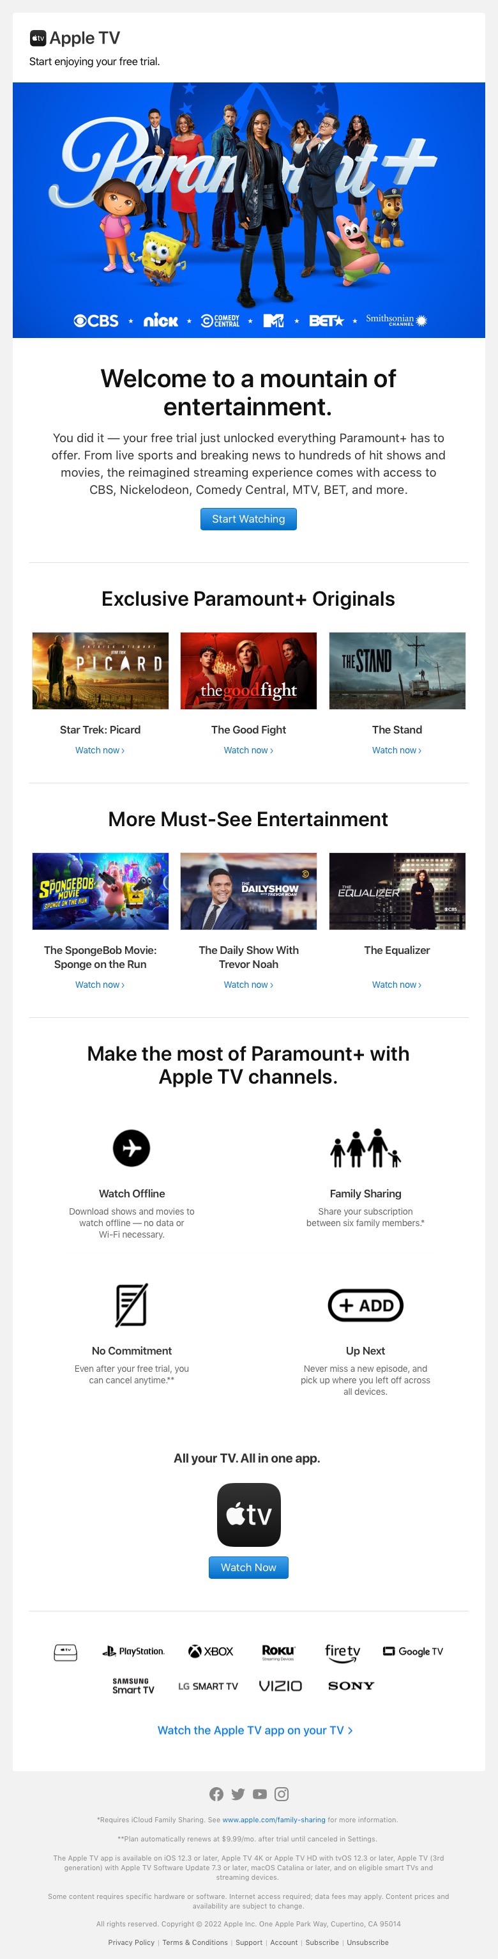Click the Apple TV logo in header
Screen dimensions: 498x1959
(x=75, y=38)
